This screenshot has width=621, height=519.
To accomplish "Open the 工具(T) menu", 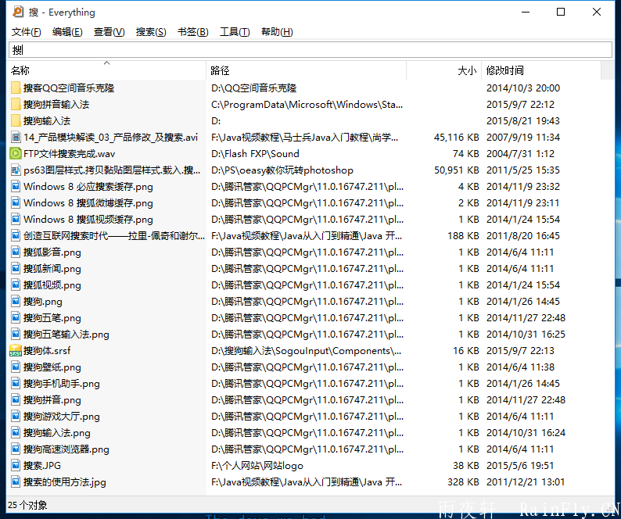I will pyautogui.click(x=235, y=32).
